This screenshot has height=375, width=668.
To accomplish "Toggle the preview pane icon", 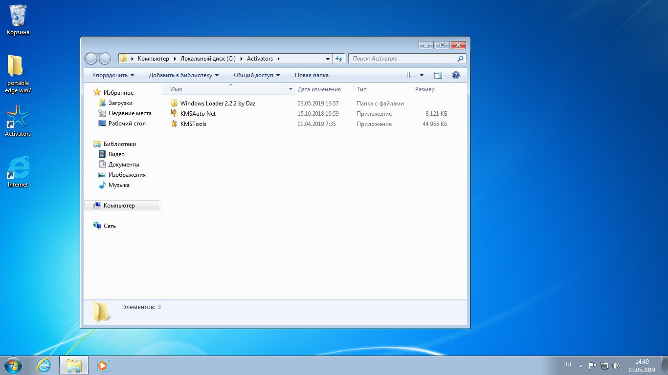I will point(438,75).
